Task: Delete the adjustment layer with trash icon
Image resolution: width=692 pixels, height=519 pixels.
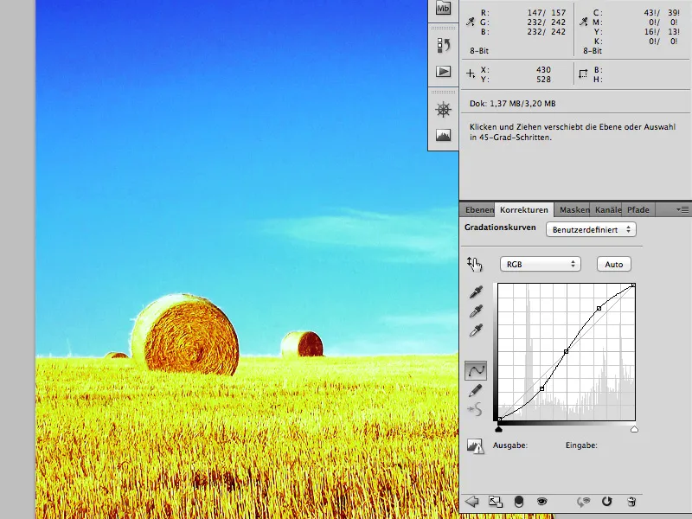Action: [x=631, y=502]
